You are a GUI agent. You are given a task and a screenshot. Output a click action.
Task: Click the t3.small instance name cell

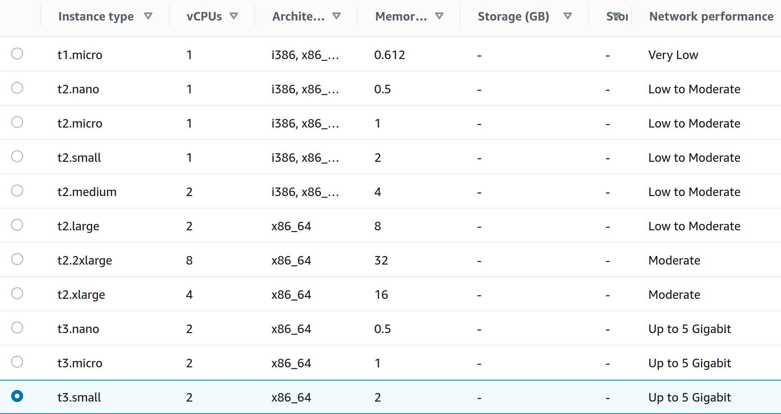(79, 397)
